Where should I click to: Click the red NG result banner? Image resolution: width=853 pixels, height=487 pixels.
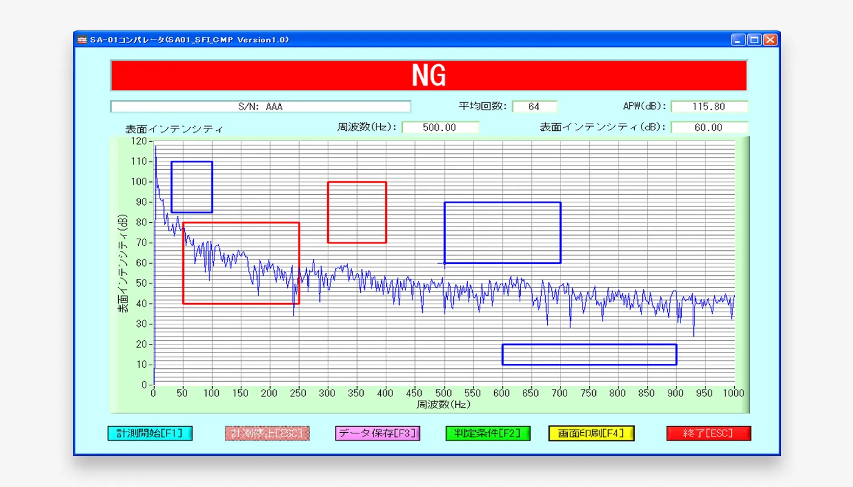point(428,75)
